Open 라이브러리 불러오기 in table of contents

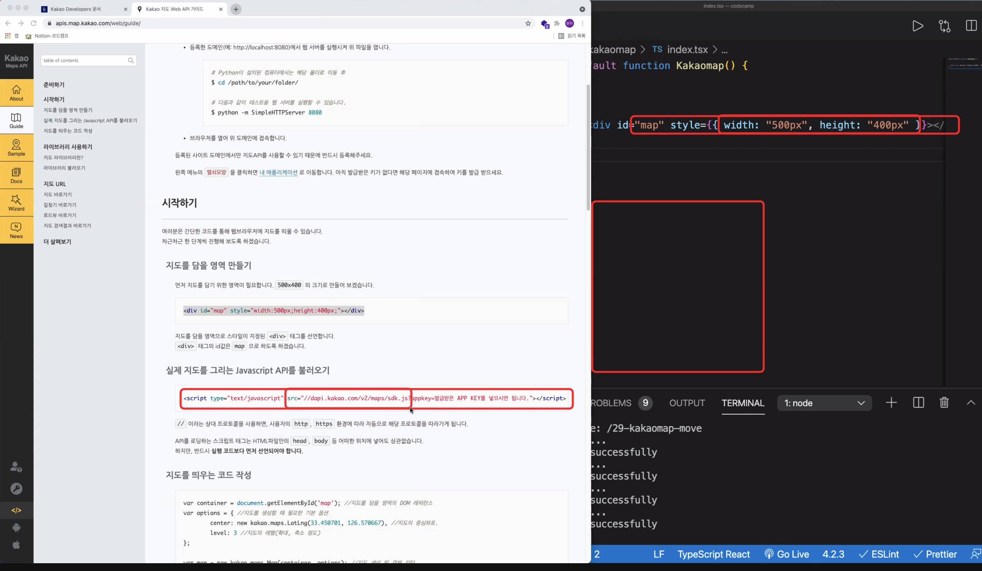pyautogui.click(x=64, y=168)
